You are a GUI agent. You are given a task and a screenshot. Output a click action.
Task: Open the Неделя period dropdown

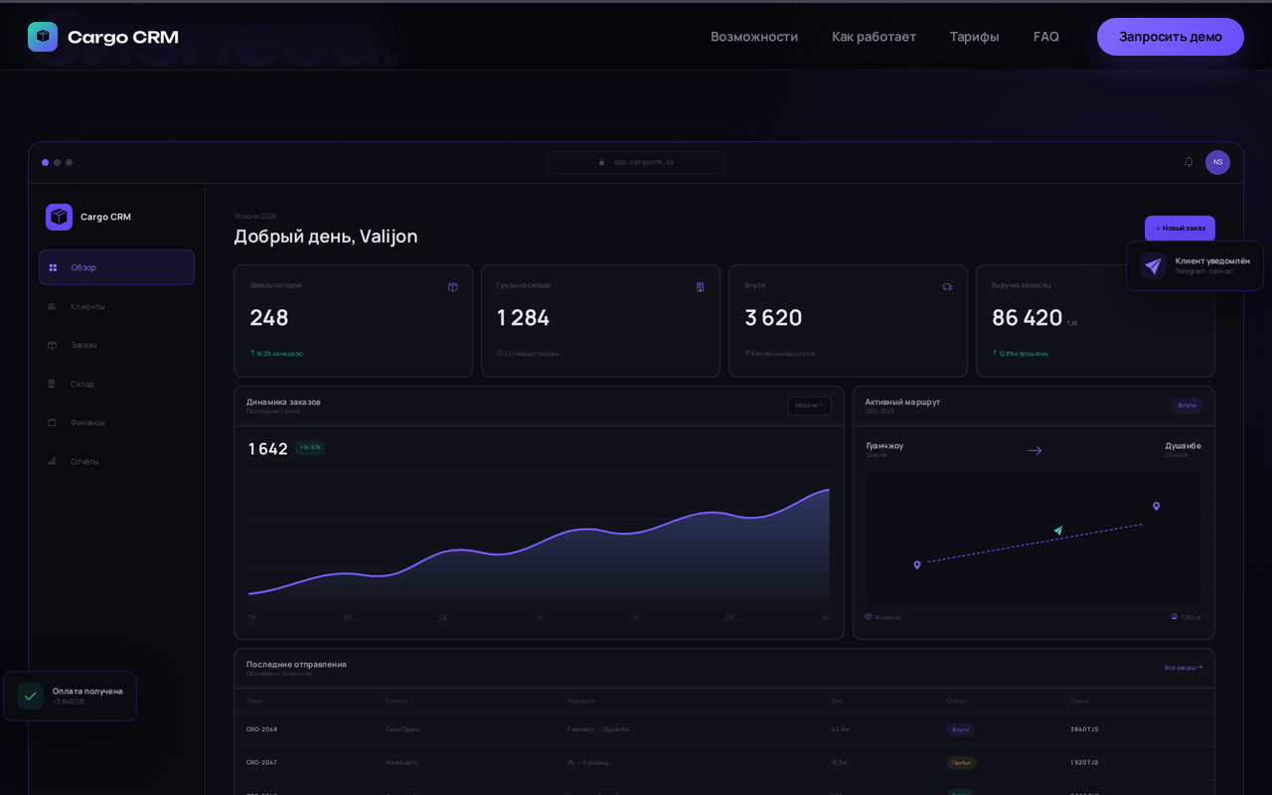(809, 405)
